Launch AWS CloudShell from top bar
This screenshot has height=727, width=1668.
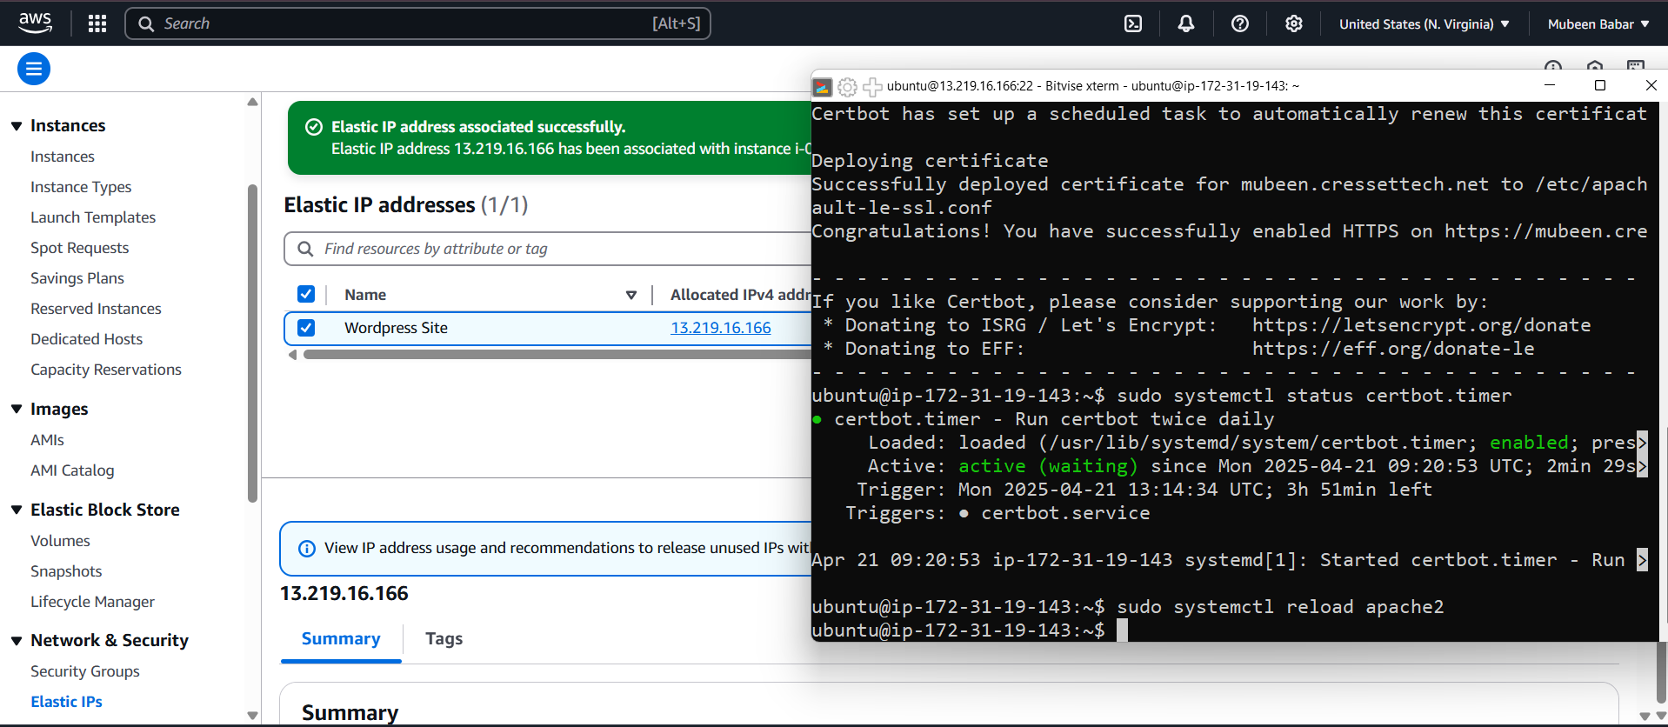(x=1133, y=23)
